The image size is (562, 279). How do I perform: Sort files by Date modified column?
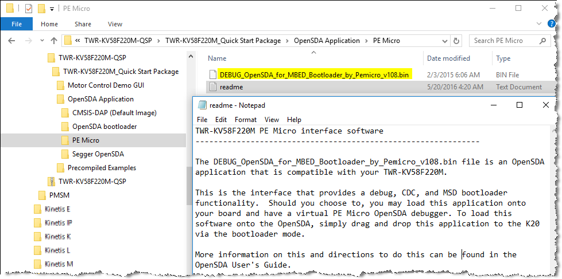coord(448,58)
